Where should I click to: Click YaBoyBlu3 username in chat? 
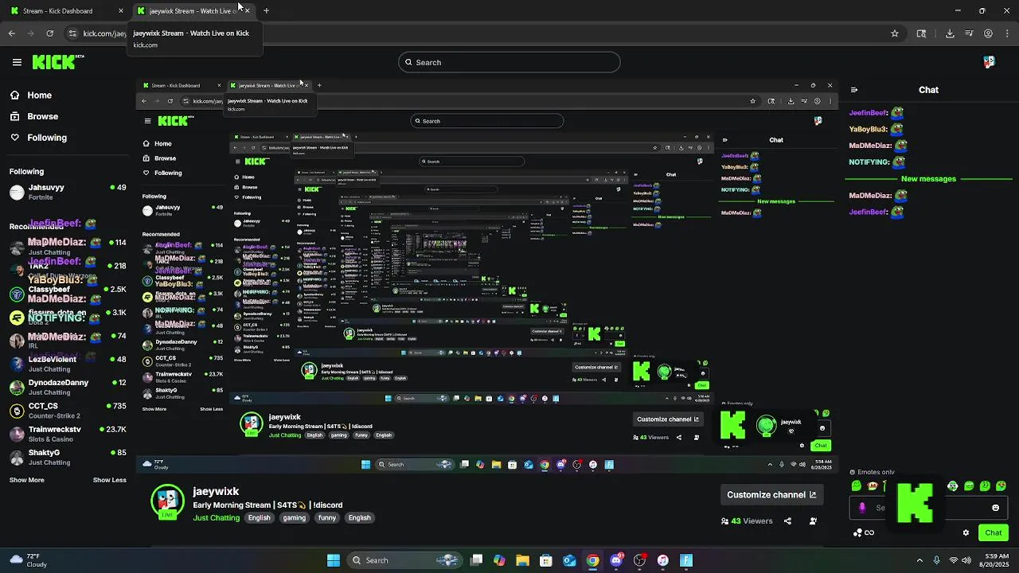(x=869, y=129)
